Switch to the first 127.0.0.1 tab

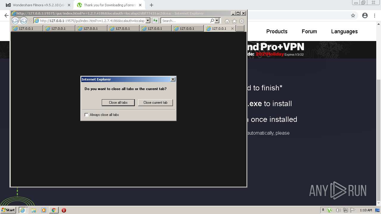coord(27,29)
